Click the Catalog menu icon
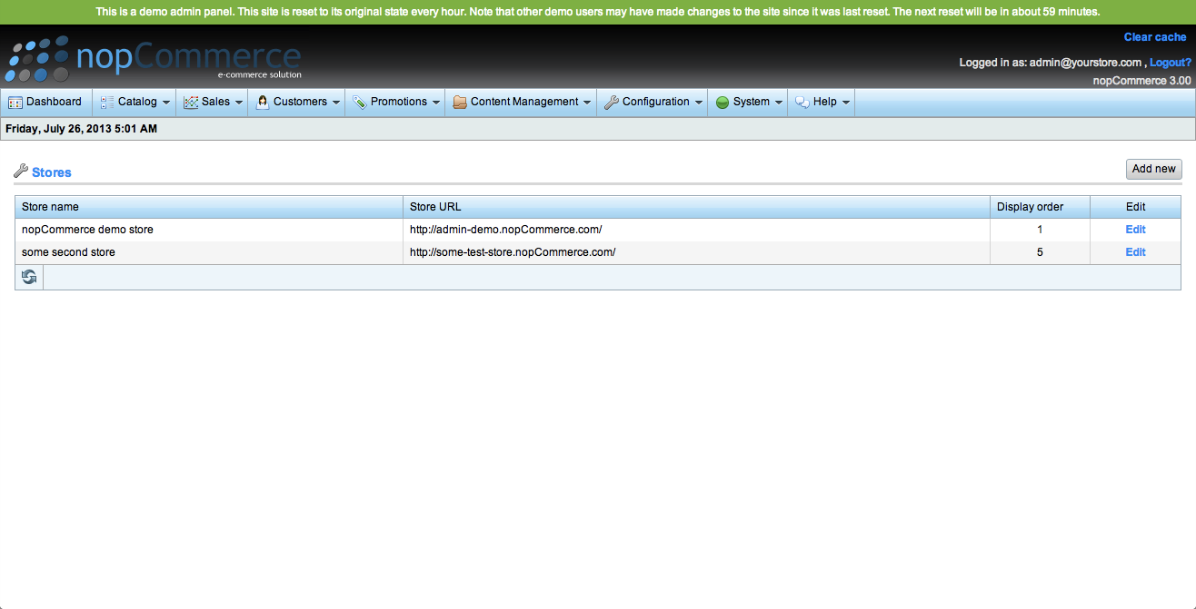The height and width of the screenshot is (609, 1196). (107, 103)
